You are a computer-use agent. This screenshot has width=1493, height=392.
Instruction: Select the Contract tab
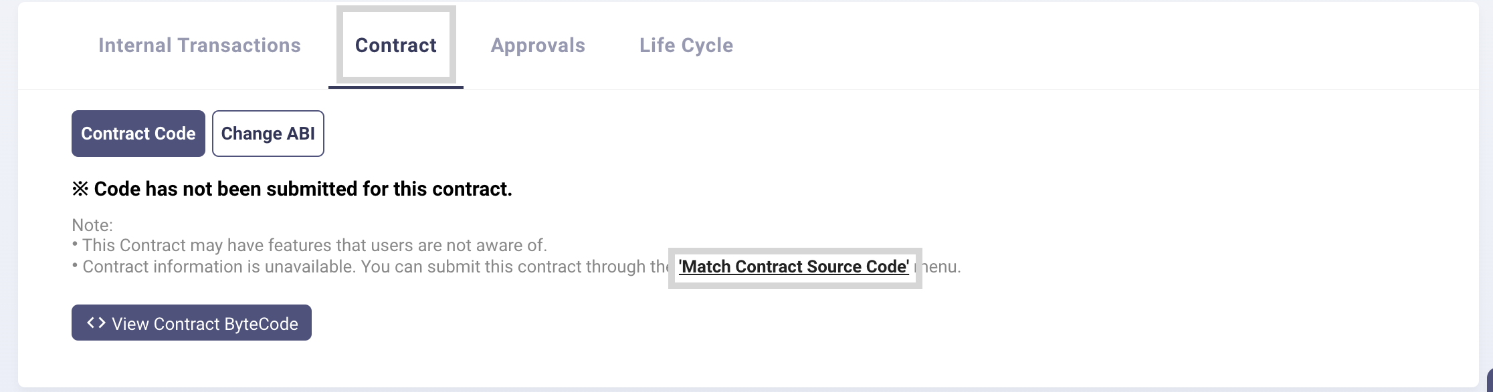(395, 45)
